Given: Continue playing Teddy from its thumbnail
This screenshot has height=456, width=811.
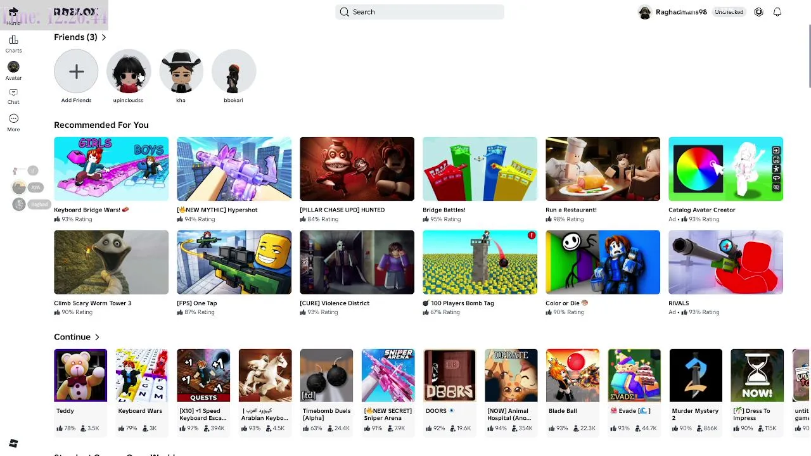Looking at the screenshot, I should [x=80, y=376].
